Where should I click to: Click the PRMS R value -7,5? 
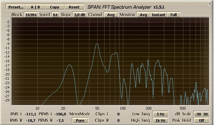pos(60,121)
